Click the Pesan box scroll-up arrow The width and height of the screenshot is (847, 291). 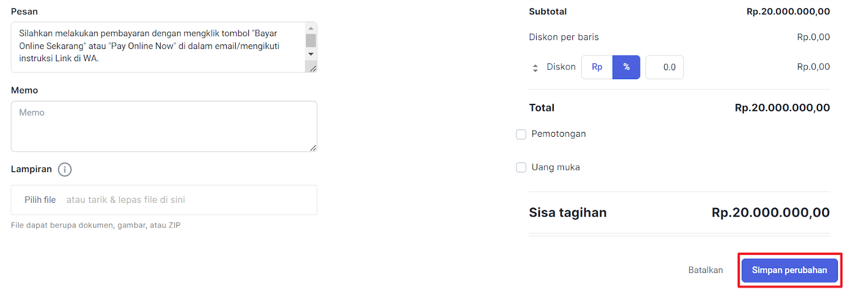311,29
